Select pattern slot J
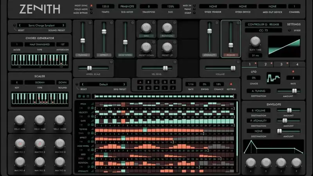This screenshot has height=176, width=313. coord(173,88)
